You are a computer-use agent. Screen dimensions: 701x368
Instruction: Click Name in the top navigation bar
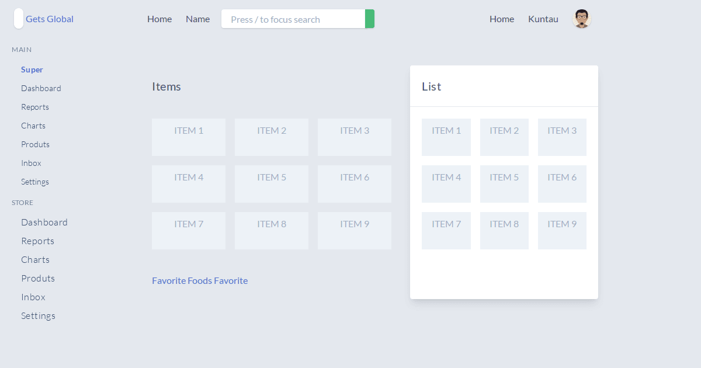coord(197,19)
